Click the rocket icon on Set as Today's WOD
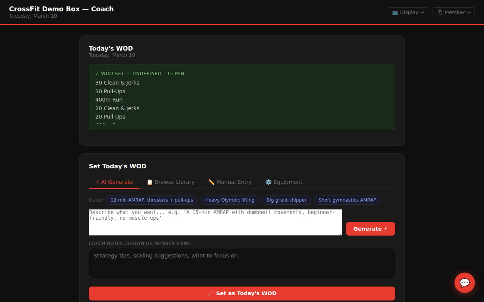 (211, 293)
